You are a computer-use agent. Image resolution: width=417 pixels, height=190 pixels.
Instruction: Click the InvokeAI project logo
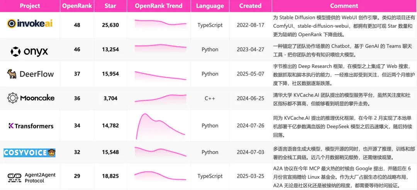[x=30, y=24]
